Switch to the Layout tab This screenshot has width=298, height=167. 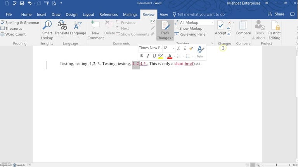88,15
